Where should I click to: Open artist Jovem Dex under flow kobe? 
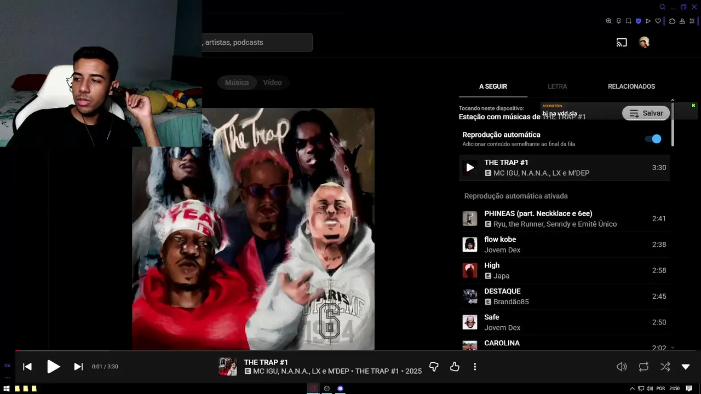(502, 250)
